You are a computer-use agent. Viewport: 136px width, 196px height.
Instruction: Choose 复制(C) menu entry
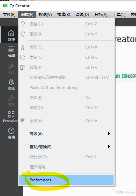(66, 57)
